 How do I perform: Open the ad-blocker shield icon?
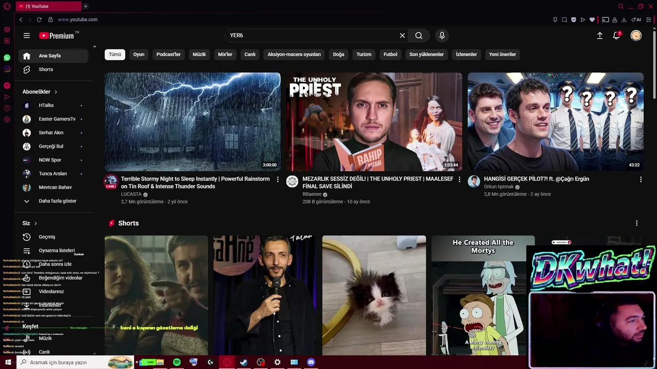coord(573,19)
